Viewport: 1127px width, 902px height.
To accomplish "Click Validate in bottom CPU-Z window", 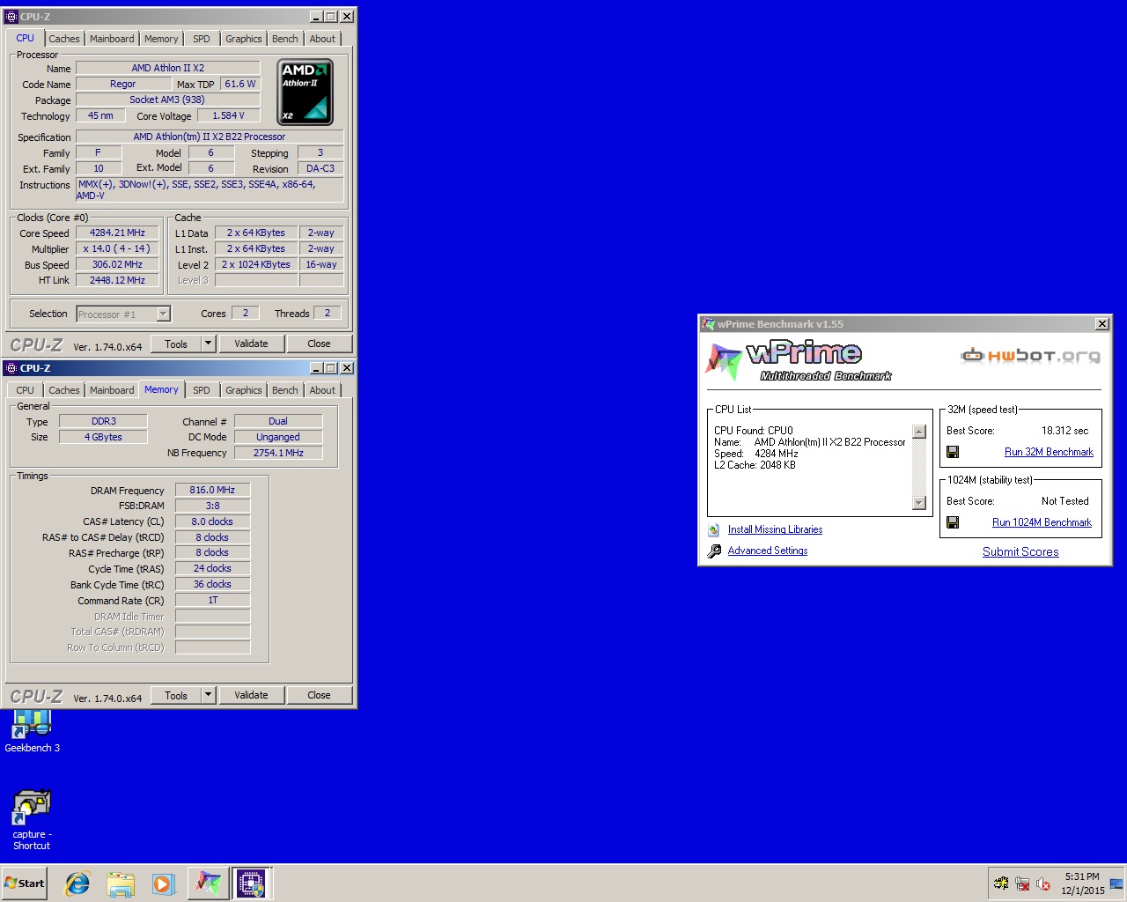I will click(251, 695).
